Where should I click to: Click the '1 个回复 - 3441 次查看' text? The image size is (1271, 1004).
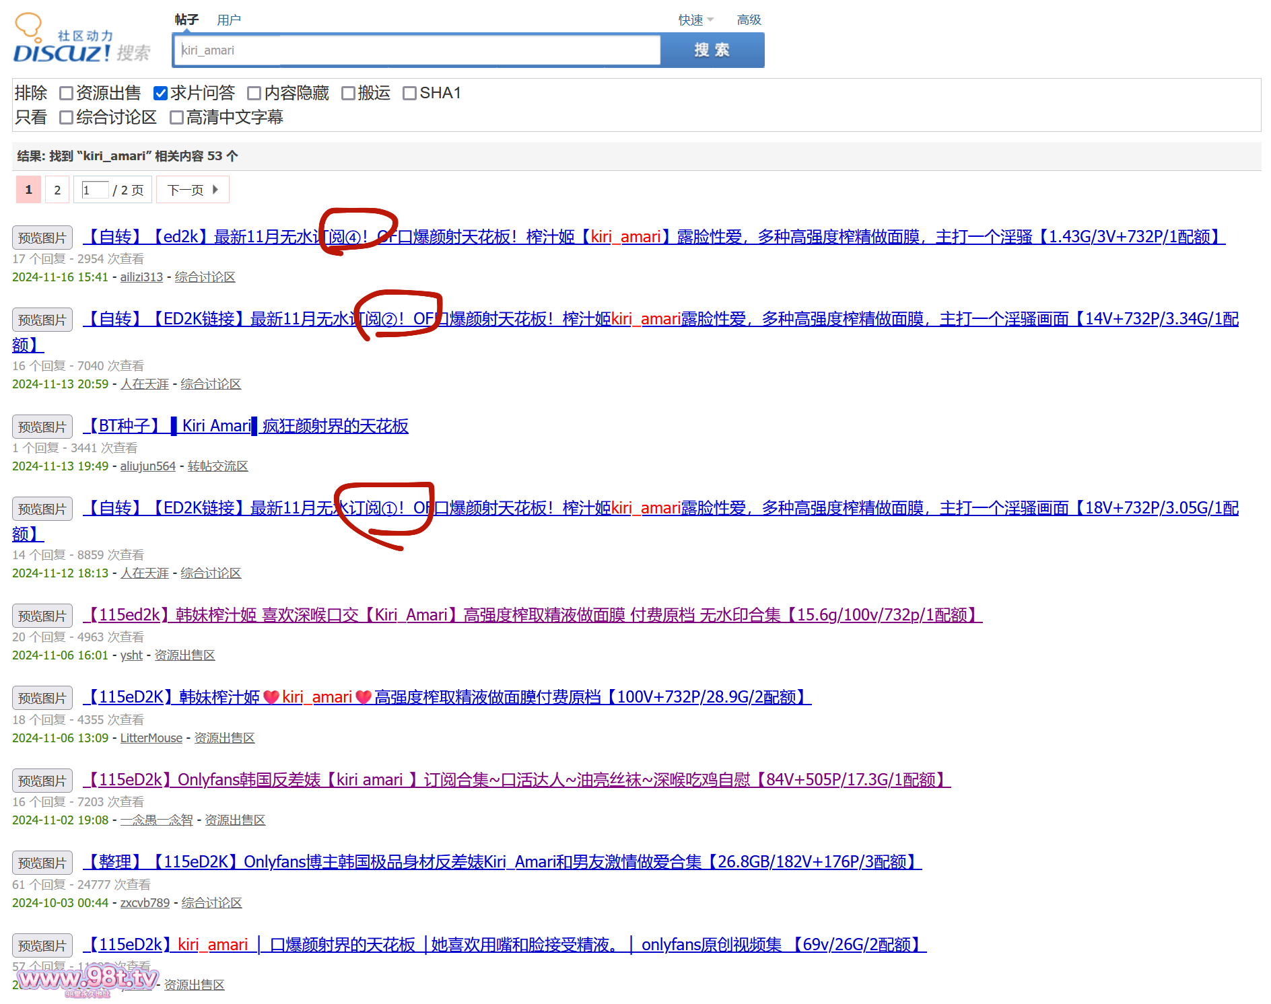click(75, 448)
